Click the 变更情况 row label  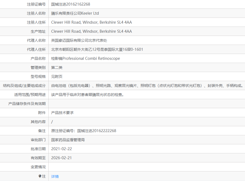click(38, 167)
